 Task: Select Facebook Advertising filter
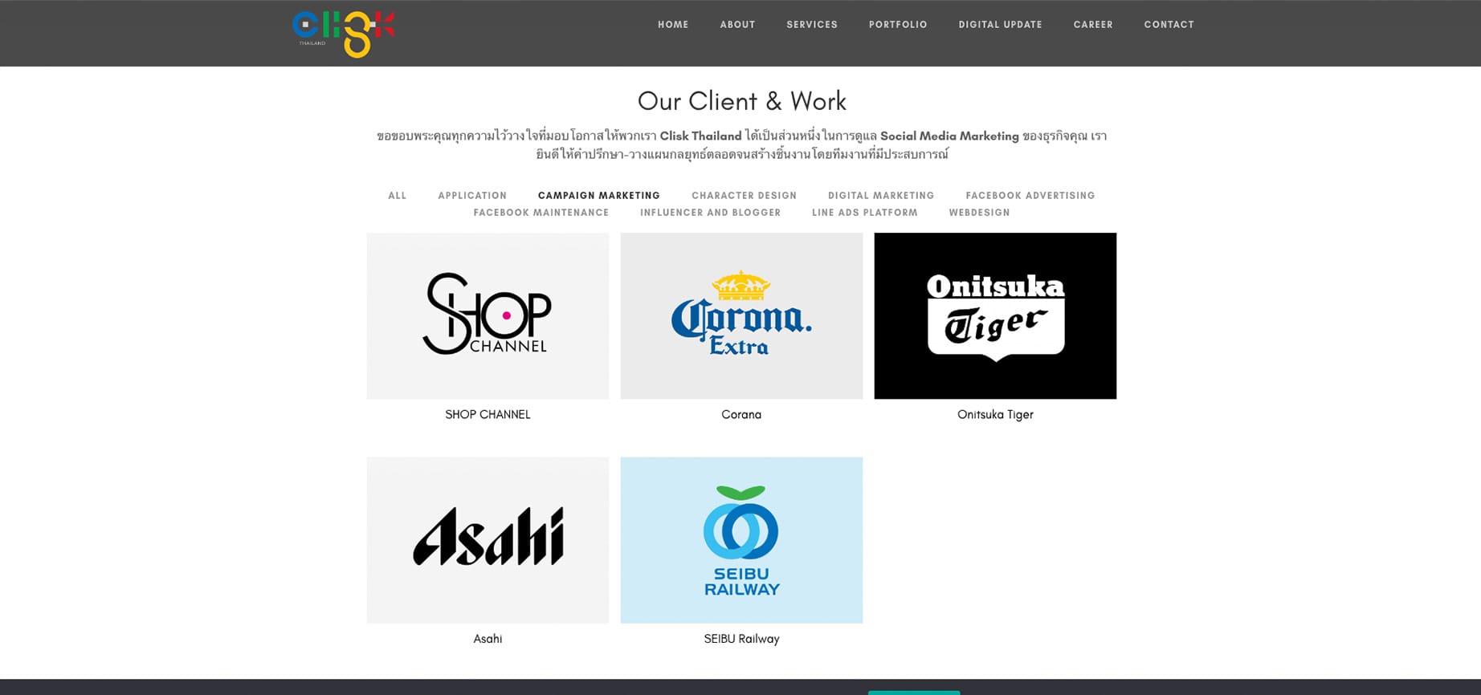(x=1030, y=196)
